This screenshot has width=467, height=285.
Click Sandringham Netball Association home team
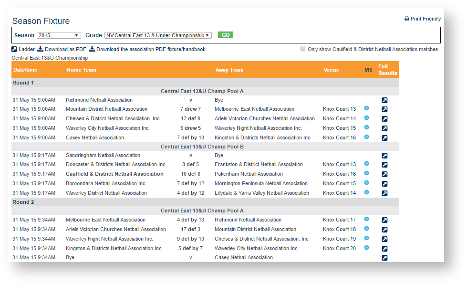[x=103, y=155]
